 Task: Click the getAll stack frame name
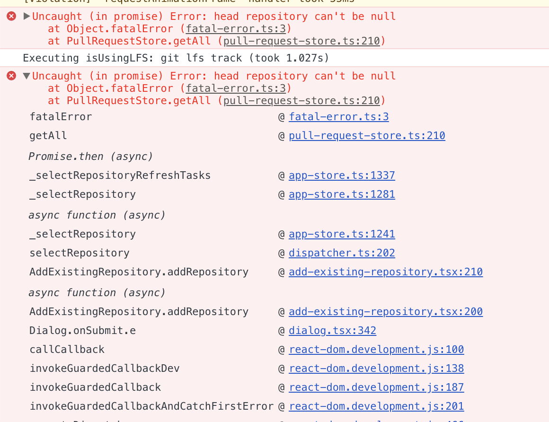pyautogui.click(x=48, y=135)
